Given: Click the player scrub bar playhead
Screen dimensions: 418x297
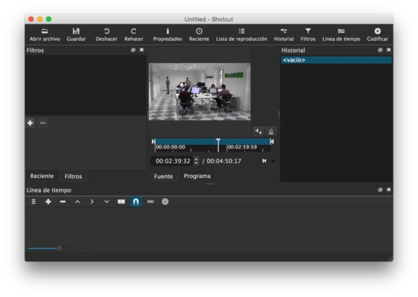Looking at the screenshot, I should tap(219, 145).
